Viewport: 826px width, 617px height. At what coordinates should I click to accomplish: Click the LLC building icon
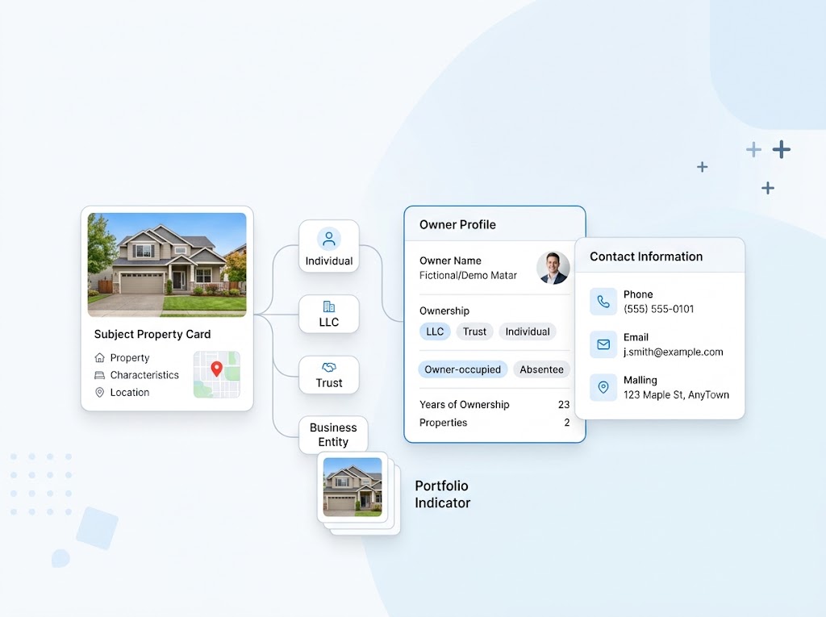329,306
